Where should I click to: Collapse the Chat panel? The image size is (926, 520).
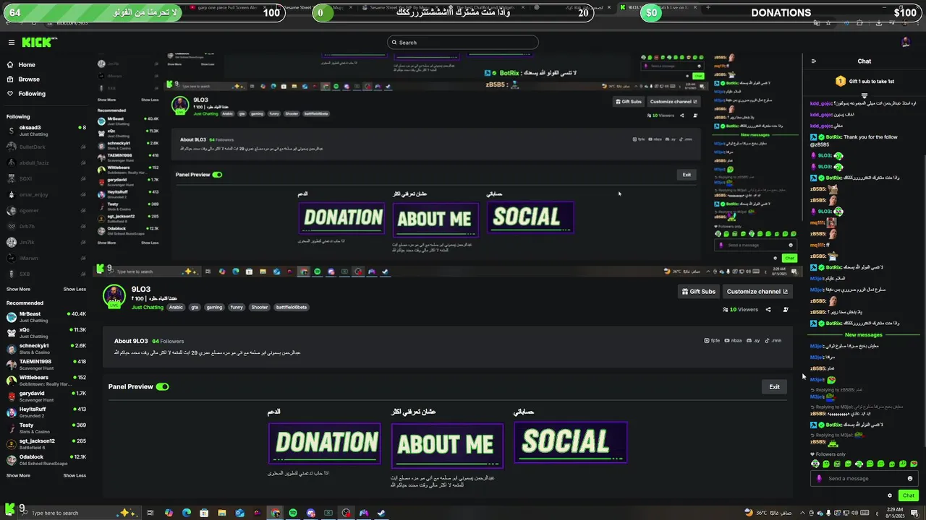(813, 61)
